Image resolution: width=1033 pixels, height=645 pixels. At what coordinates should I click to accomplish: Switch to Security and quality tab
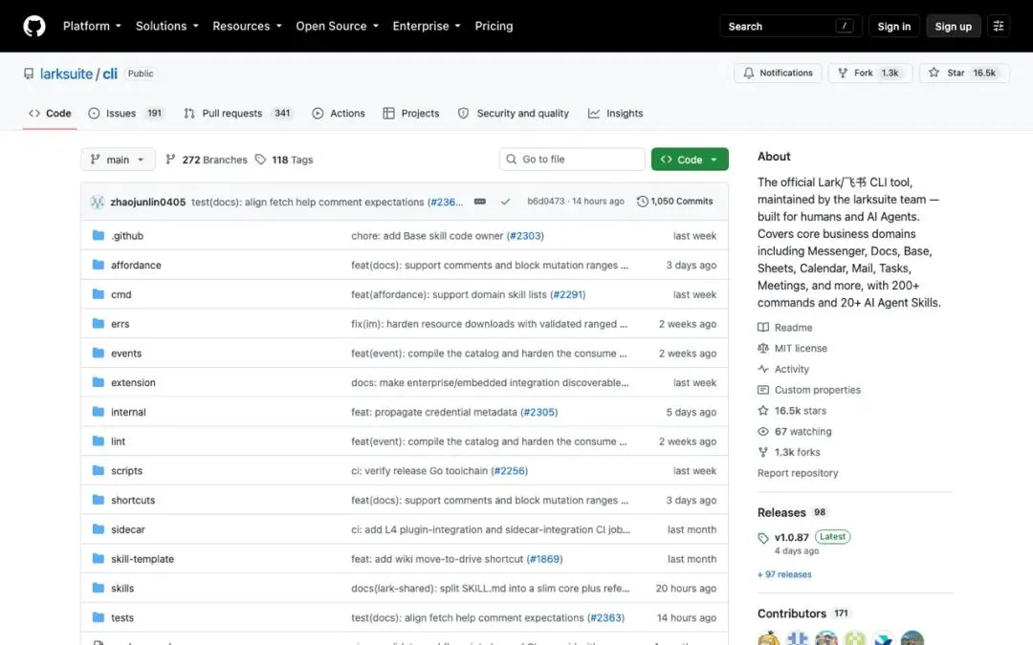[x=514, y=113]
